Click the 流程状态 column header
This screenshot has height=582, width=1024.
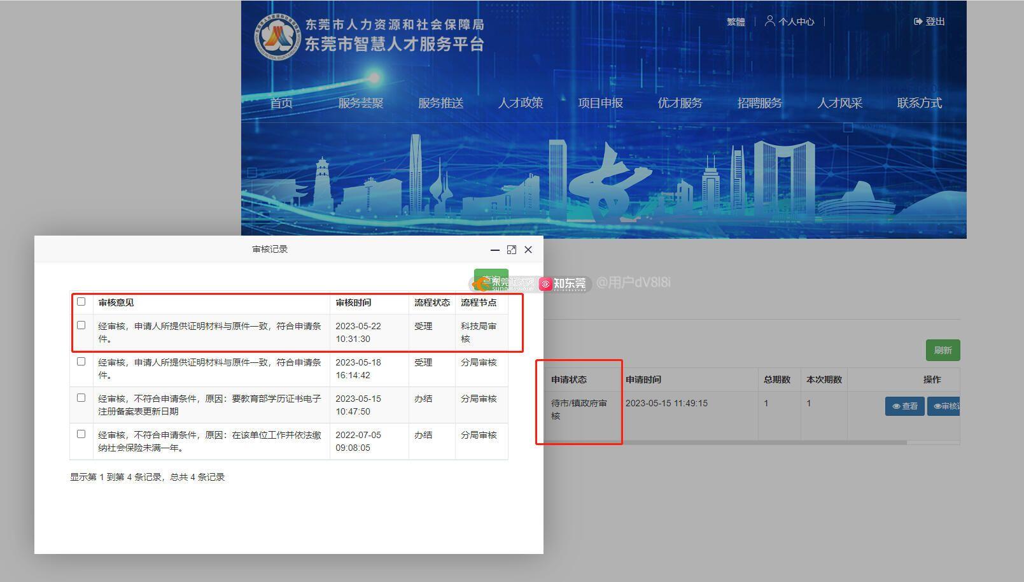[x=431, y=303]
